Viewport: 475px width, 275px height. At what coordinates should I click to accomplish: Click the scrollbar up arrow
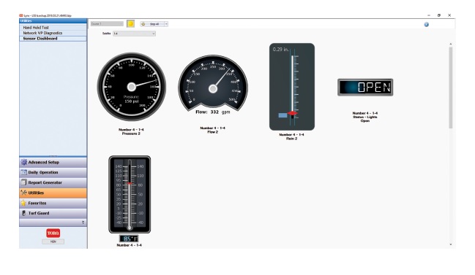pos(451,44)
